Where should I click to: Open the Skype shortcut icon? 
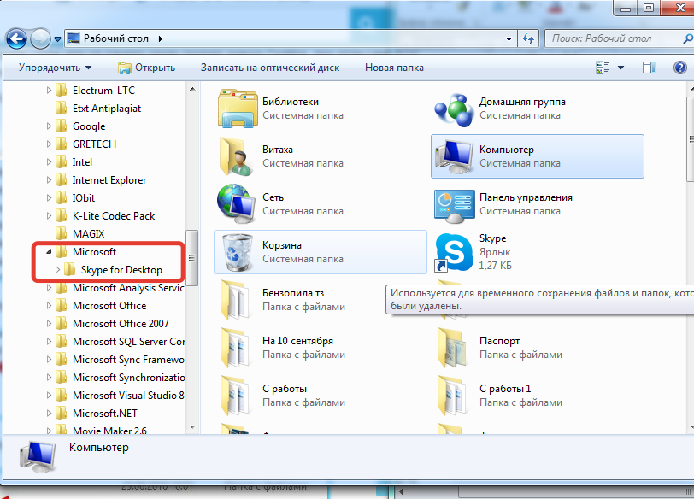tap(454, 253)
